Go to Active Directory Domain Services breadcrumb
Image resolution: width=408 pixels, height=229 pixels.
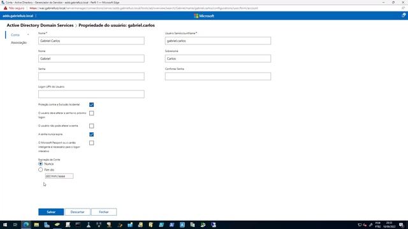click(x=40, y=25)
